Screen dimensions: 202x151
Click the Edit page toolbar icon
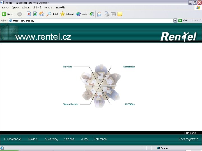point(113,14)
